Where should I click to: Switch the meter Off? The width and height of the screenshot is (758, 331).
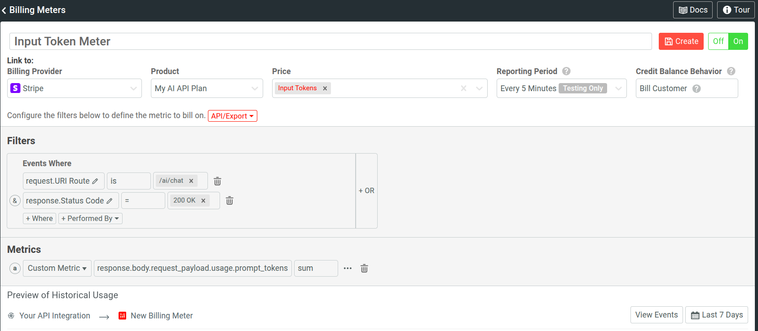point(718,41)
